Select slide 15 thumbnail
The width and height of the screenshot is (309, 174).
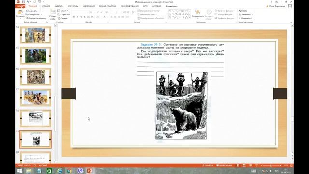pos(35,56)
